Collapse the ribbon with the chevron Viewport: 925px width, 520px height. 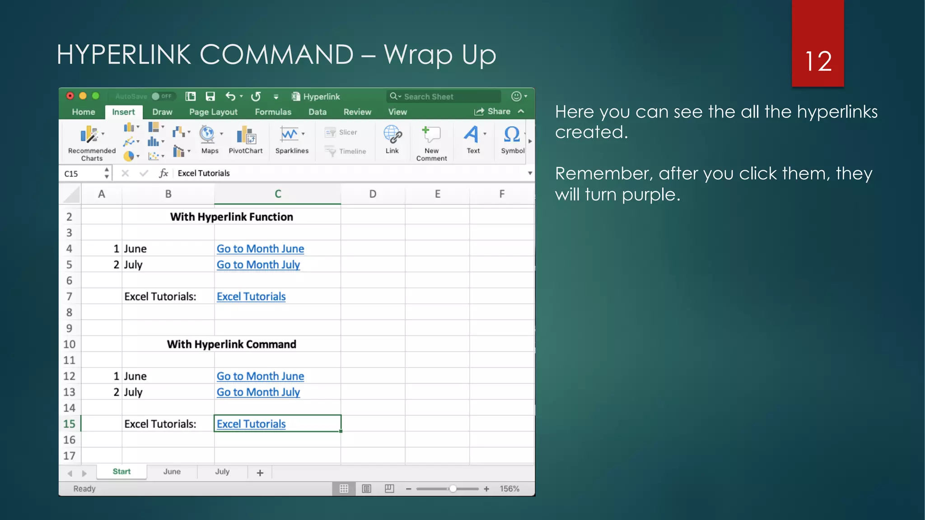521,111
